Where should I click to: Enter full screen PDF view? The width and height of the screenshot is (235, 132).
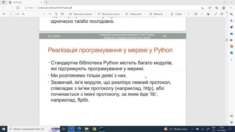216,14
